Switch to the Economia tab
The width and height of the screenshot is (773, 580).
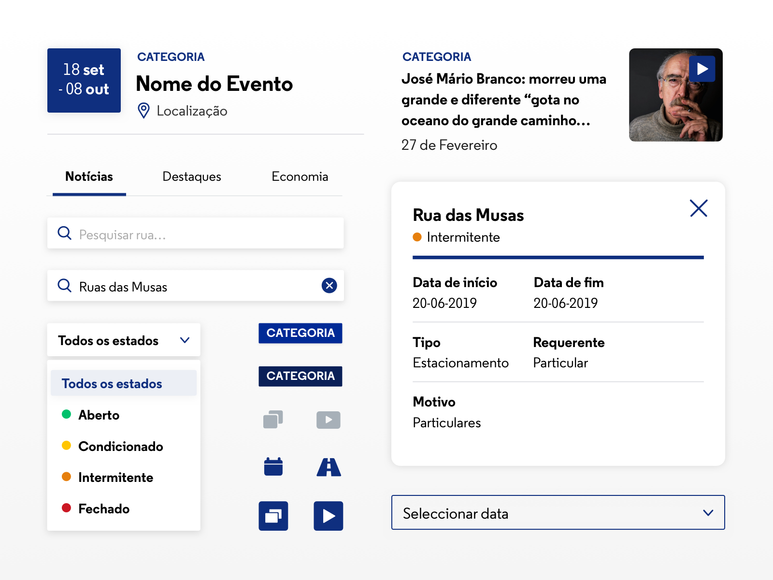coord(300,177)
